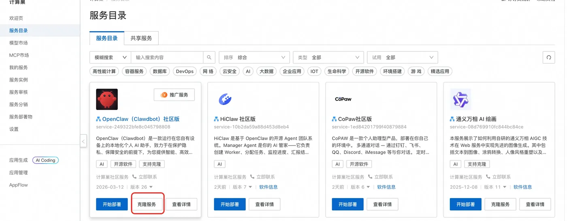Click the 输入搜索内容 search field
Viewport: 567px width, 221px height.
click(167, 57)
